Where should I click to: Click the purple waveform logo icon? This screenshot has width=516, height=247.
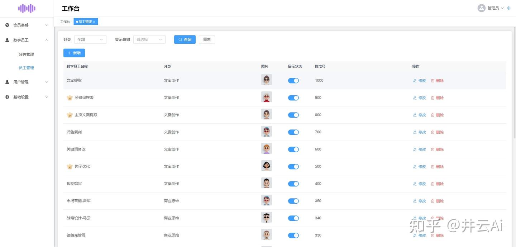click(27, 8)
